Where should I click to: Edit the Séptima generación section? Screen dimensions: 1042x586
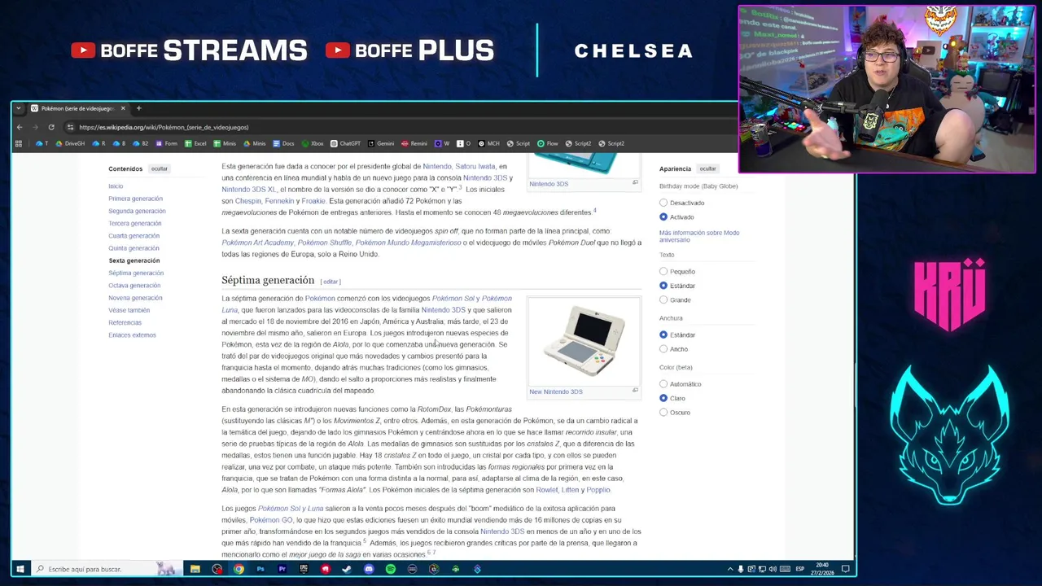coord(330,282)
